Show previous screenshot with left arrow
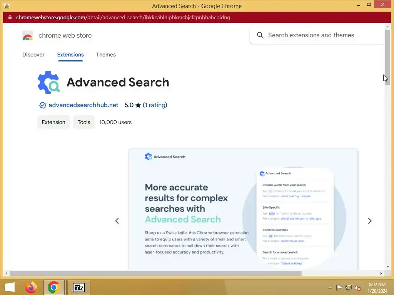 117,221
